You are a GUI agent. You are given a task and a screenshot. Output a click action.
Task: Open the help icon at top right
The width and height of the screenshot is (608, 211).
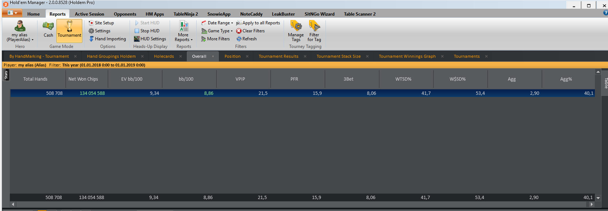[x=605, y=13]
